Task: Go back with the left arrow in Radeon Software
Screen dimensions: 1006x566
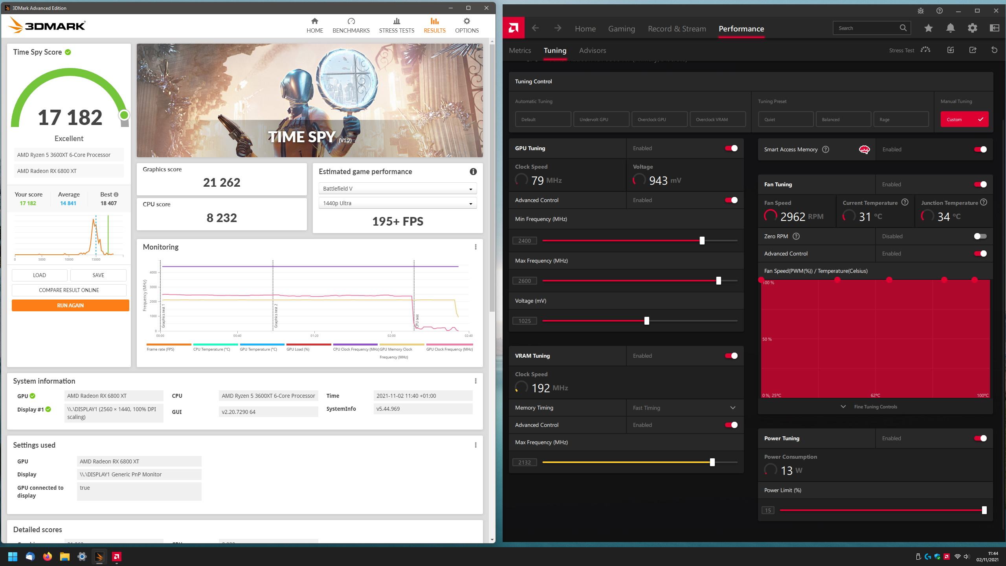Action: click(x=535, y=28)
